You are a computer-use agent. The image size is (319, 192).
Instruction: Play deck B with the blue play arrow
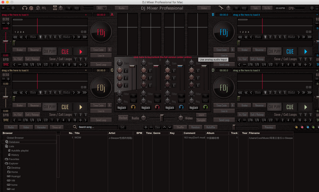coord(305,52)
